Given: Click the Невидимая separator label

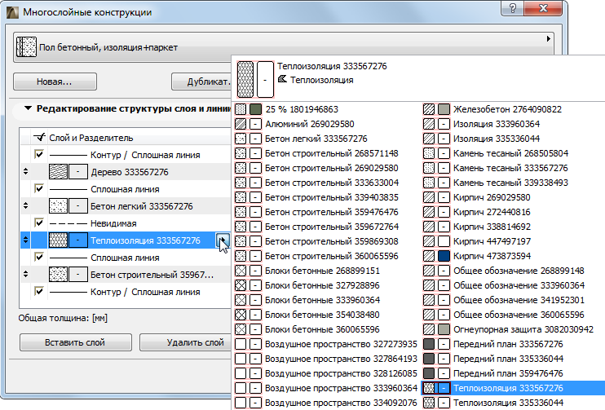Looking at the screenshot, I should (113, 223).
